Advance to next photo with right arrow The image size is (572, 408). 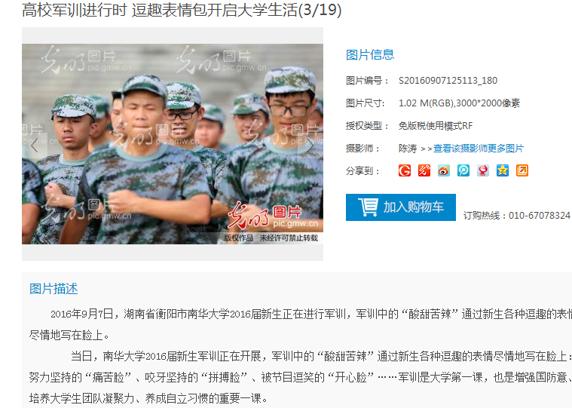coord(310,146)
